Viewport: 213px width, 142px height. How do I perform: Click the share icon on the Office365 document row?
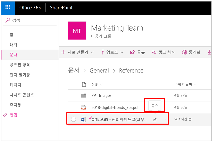[155, 119]
